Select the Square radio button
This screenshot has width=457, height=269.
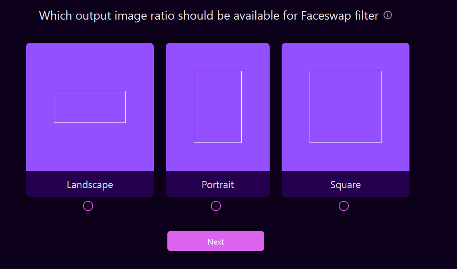(344, 206)
